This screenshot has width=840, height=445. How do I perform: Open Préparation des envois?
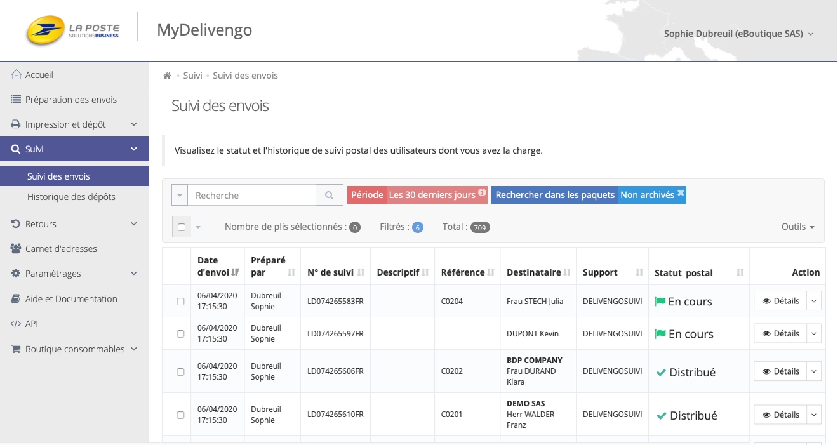(x=74, y=100)
